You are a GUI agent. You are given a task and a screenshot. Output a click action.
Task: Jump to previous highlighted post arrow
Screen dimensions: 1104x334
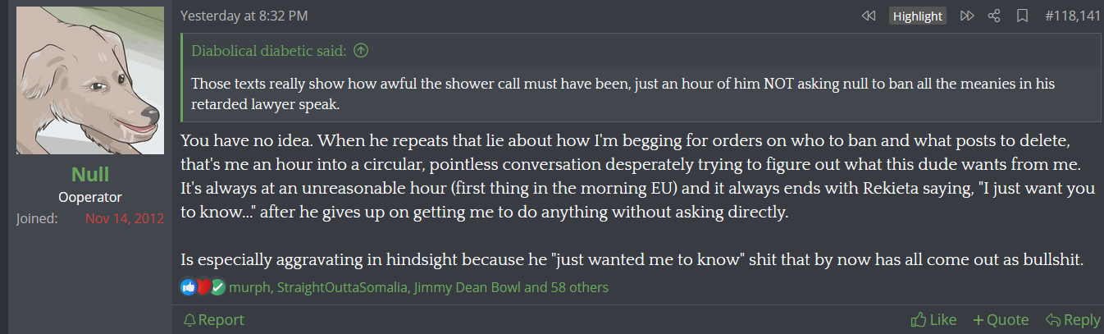tap(868, 16)
